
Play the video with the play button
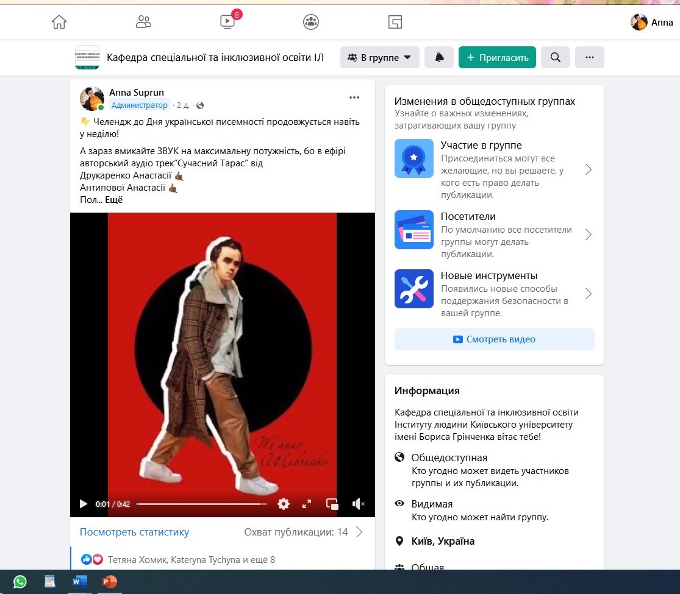click(x=84, y=504)
